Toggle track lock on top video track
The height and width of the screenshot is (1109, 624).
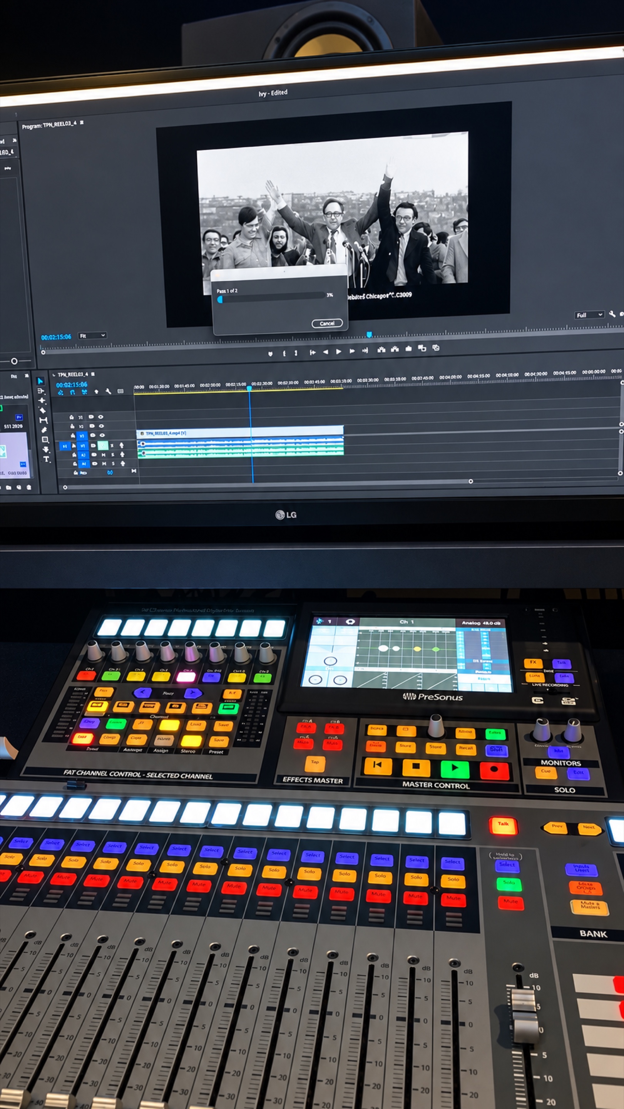click(72, 417)
